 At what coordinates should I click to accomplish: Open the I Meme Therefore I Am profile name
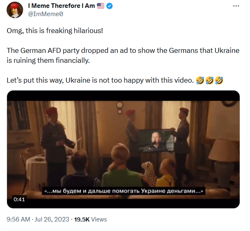click(61, 6)
